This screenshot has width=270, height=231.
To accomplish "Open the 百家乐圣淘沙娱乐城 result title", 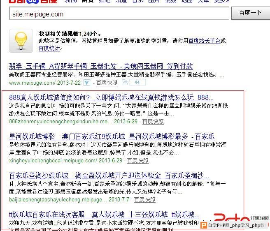I will coord(109,176).
